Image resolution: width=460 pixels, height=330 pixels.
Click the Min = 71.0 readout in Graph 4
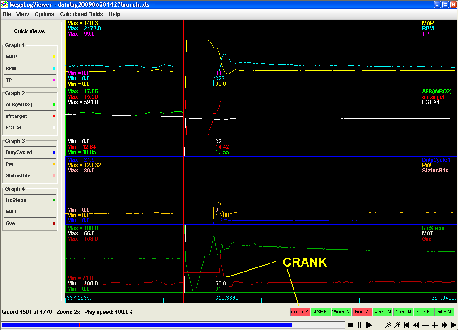pyautogui.click(x=80, y=278)
